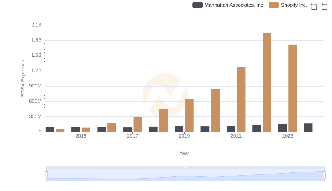Click the Manhattan Associates bar for 2014
Screen dimensions: 332x191
50,130
